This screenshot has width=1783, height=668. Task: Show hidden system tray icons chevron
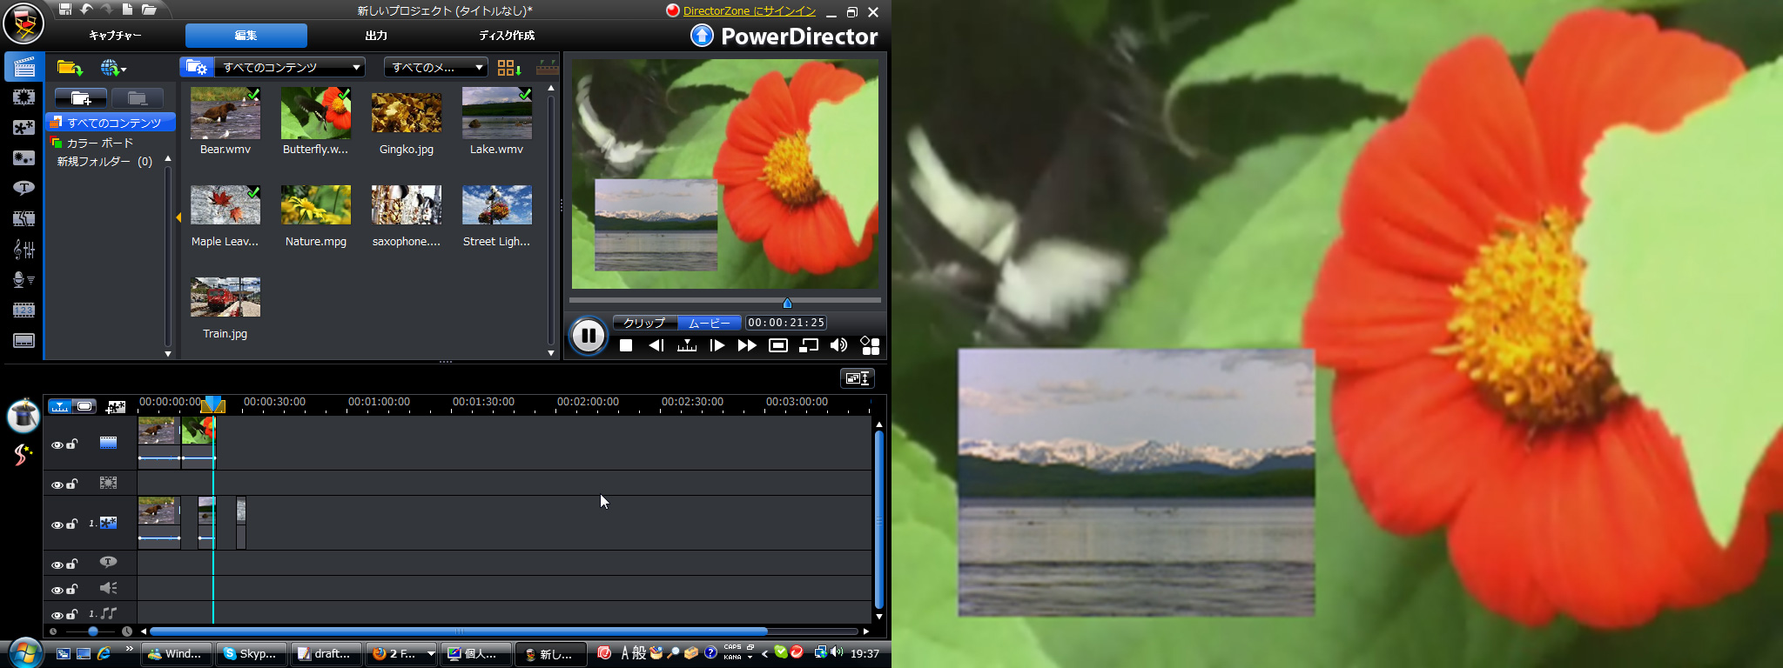tap(764, 653)
